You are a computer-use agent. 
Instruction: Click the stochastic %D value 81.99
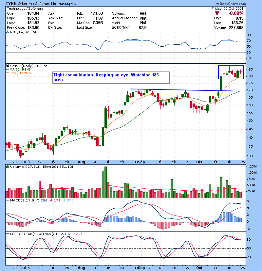[76, 234]
